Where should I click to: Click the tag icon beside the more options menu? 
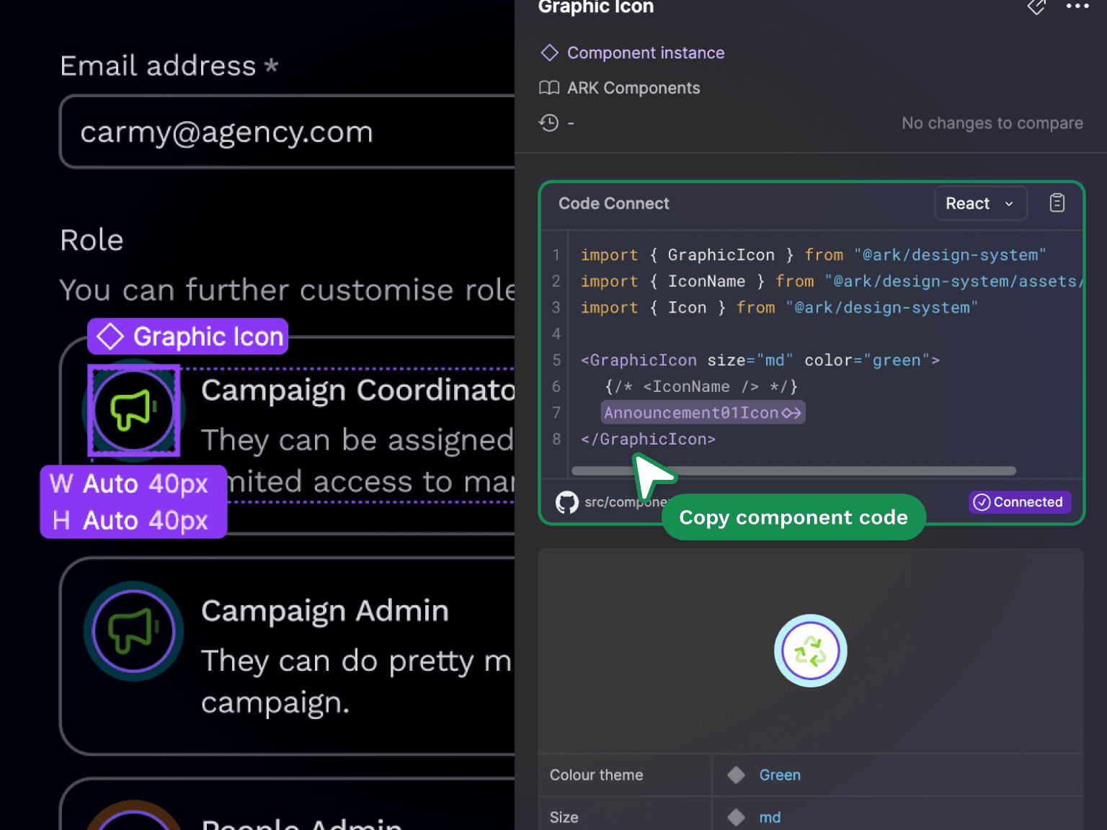tap(1036, 6)
